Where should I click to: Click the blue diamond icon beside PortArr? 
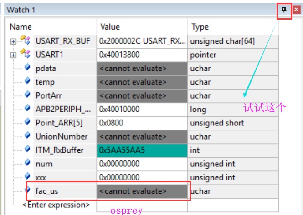(27, 94)
